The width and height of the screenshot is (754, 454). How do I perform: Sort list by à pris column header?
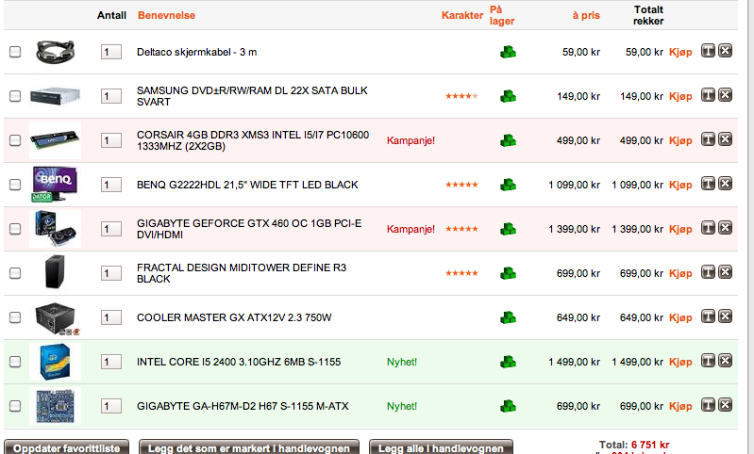pyautogui.click(x=586, y=15)
